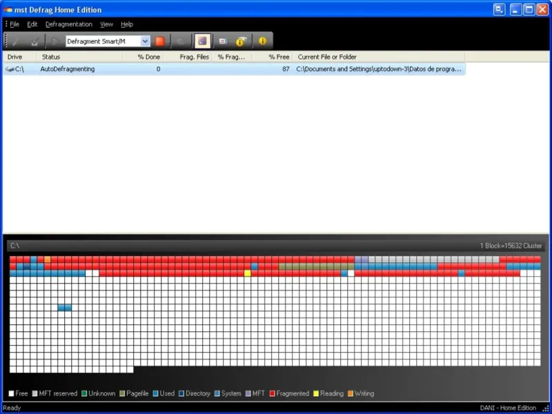Click the % Done value 0

(158, 69)
